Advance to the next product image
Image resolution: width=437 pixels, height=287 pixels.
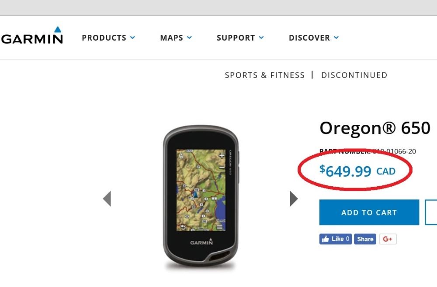(x=294, y=199)
